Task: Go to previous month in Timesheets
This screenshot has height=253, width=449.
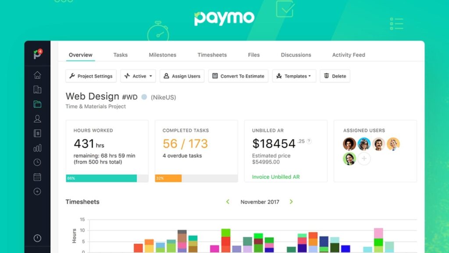Action: click(228, 202)
